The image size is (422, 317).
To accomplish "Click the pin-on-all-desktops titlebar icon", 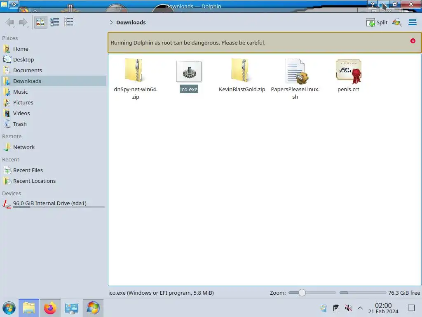I will (x=14, y=4).
